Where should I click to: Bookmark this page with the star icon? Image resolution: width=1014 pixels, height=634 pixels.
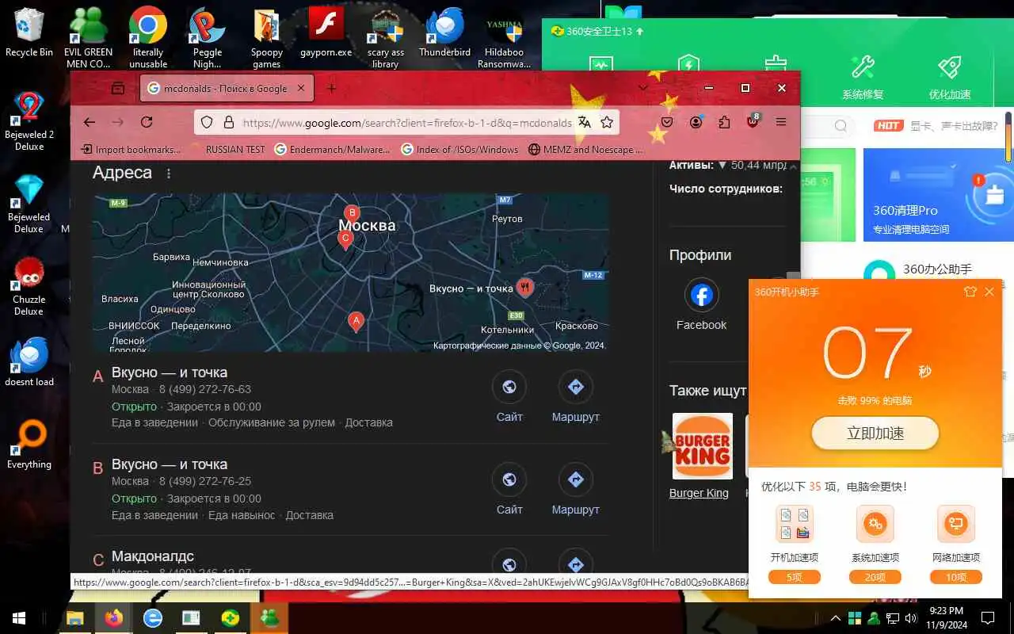pos(607,122)
